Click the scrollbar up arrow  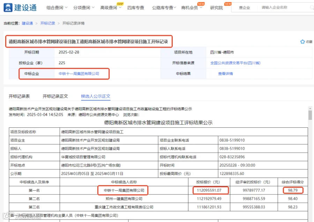[x=310, y=109]
